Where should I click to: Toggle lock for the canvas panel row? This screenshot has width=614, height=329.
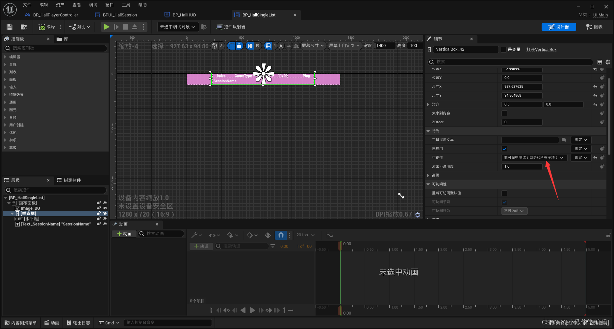point(98,203)
